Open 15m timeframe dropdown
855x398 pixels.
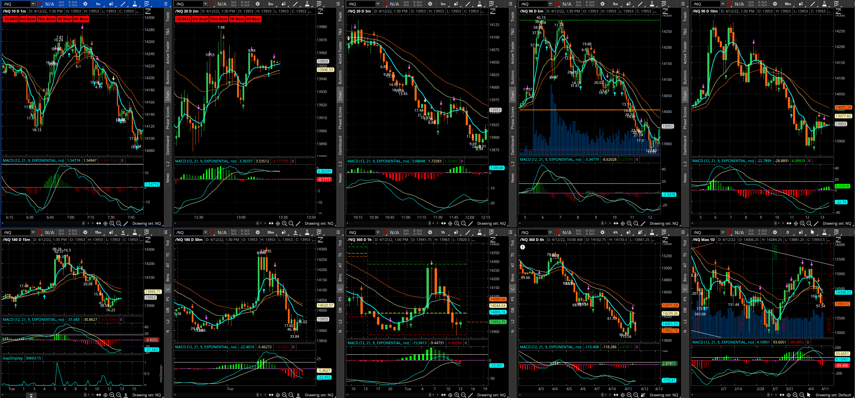point(98,233)
